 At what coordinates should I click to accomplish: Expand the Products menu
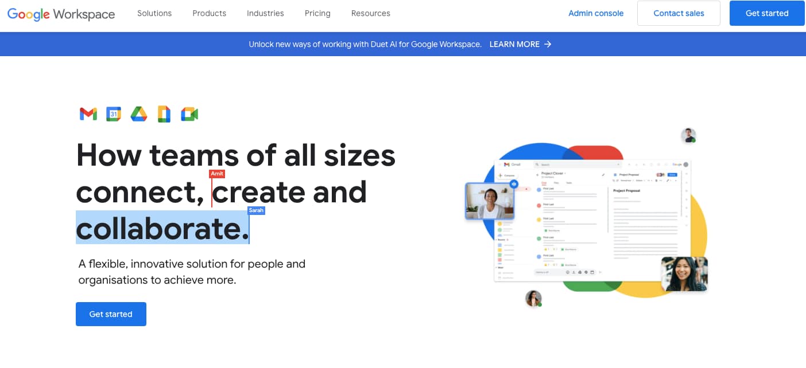[x=209, y=13]
